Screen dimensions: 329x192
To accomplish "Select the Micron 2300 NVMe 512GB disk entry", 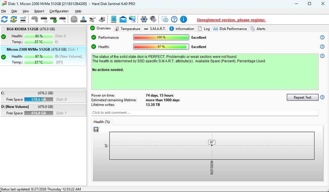I will point(43,56).
